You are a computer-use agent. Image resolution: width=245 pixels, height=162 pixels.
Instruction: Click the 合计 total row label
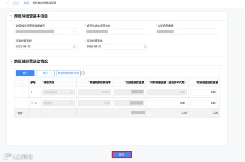pyautogui.click(x=21, y=113)
